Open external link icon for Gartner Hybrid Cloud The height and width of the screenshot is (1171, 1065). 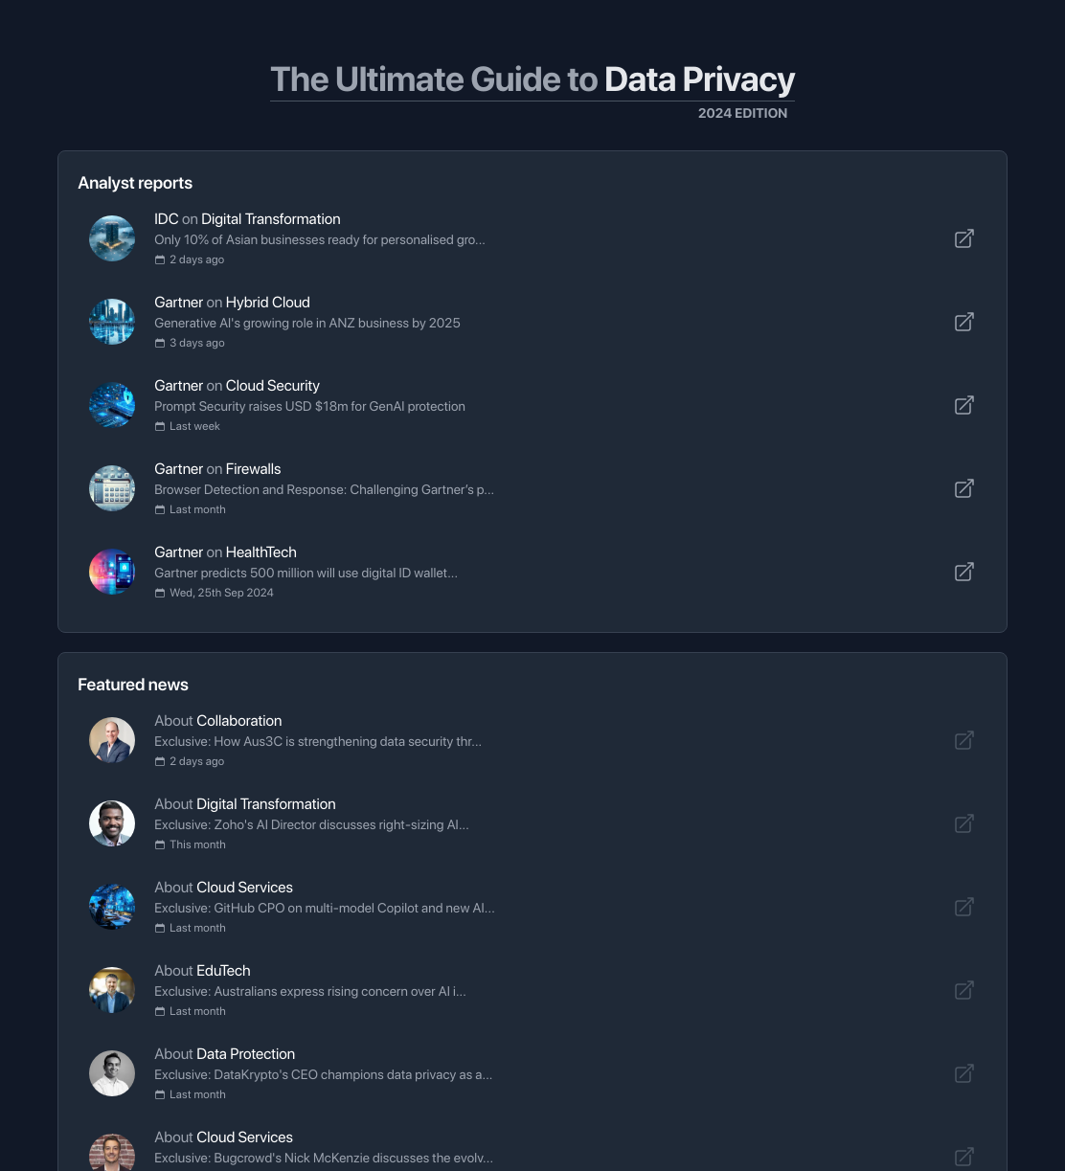[x=964, y=322]
